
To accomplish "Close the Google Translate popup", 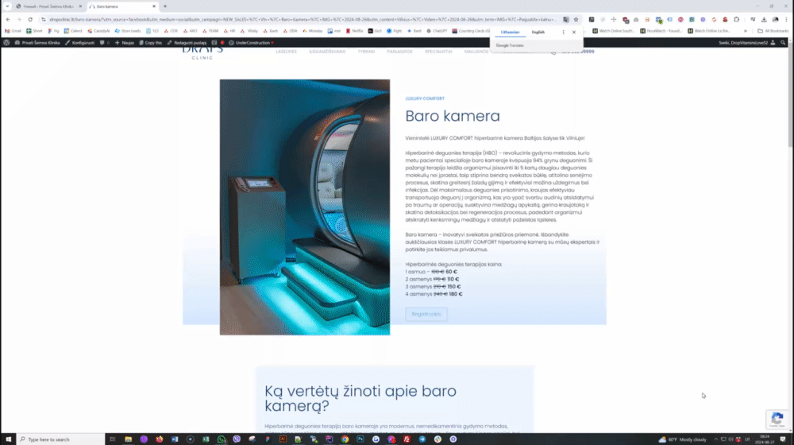I will pos(574,32).
